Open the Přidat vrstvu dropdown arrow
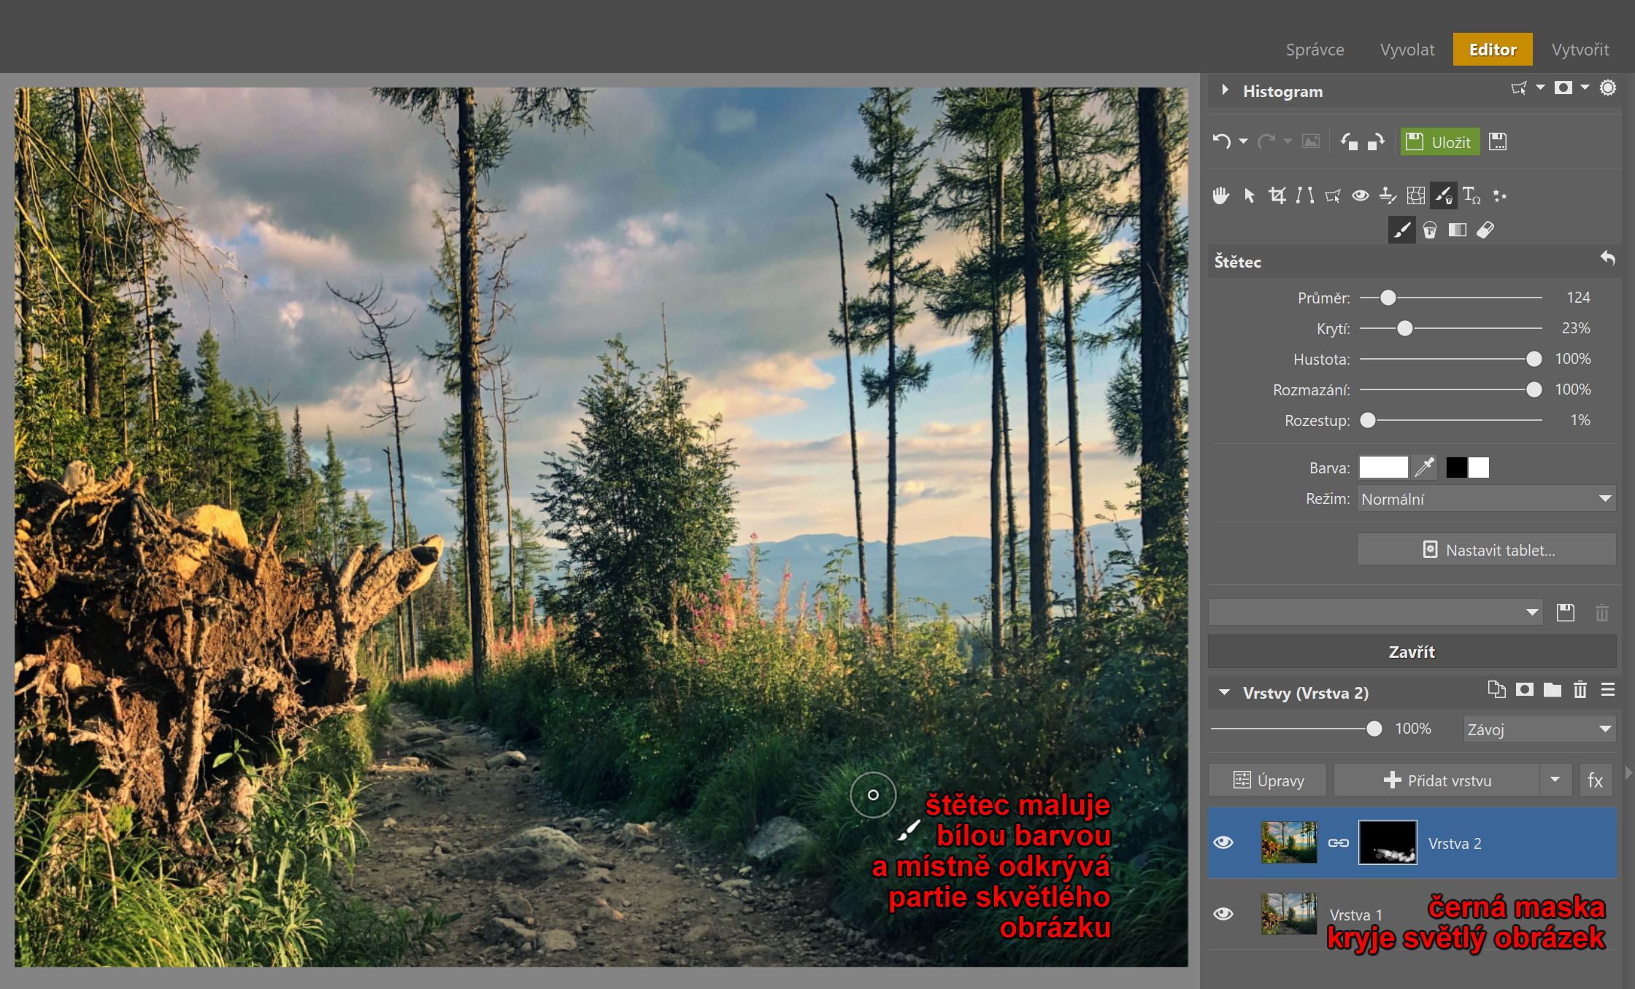 [1555, 780]
